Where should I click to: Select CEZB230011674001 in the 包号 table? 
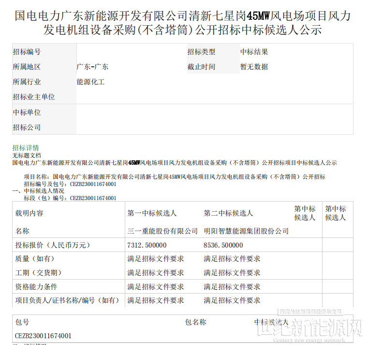(x=43, y=336)
